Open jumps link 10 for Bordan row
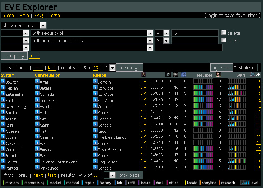 click(258, 112)
